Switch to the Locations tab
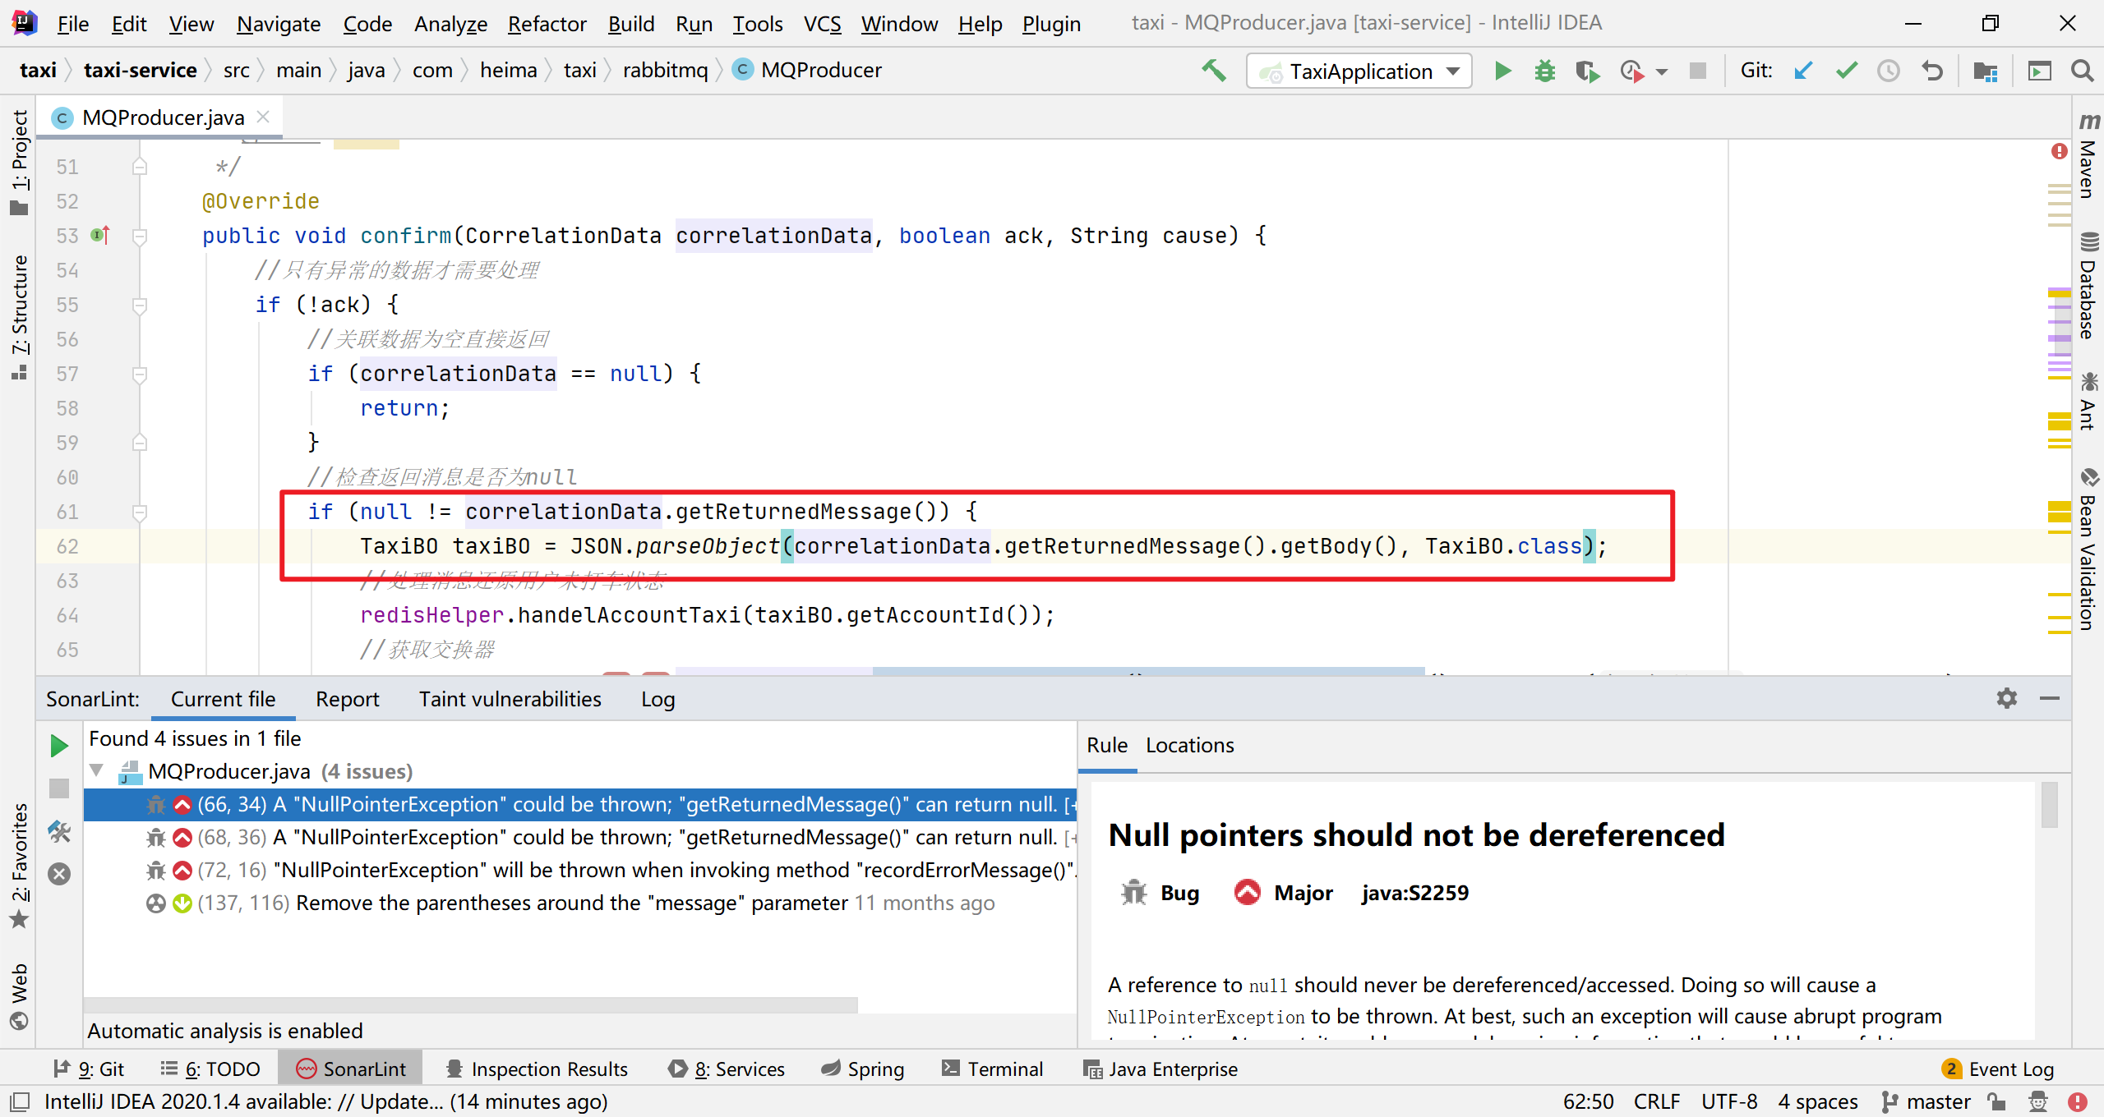Viewport: 2104px width, 1117px height. click(x=1189, y=745)
